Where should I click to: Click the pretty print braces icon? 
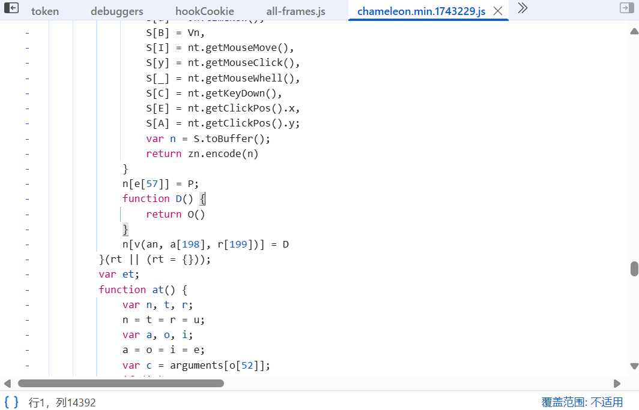click(11, 402)
